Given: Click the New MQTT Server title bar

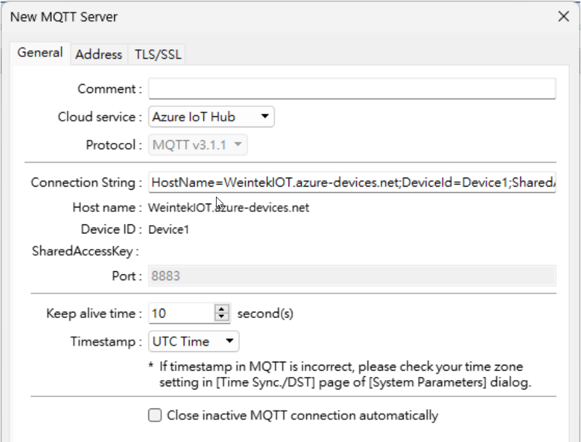Looking at the screenshot, I should tap(253, 17).
